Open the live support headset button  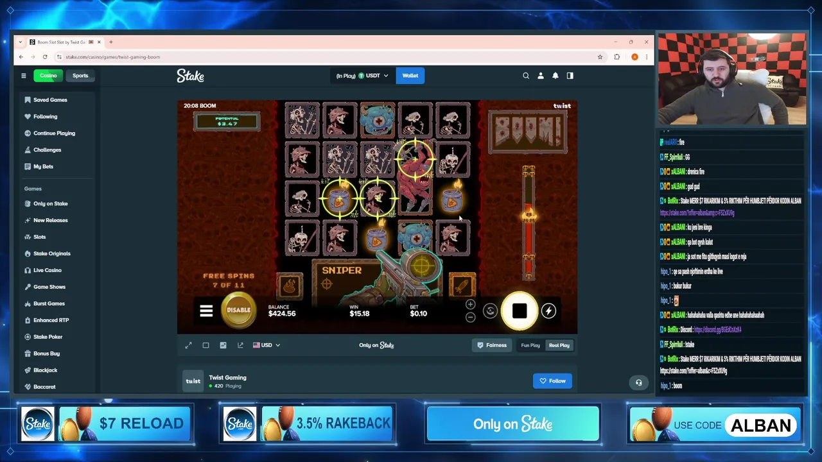(638, 383)
